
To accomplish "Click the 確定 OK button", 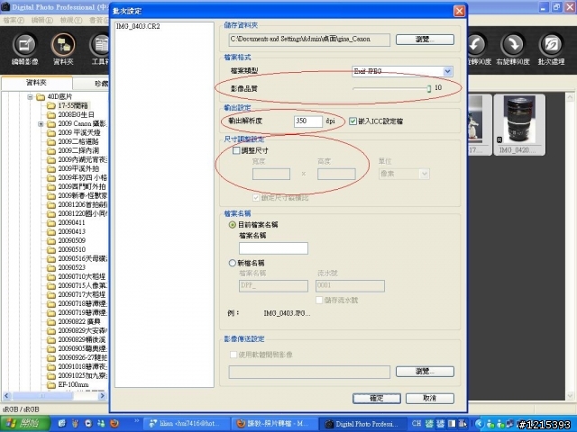I will click(x=377, y=398).
